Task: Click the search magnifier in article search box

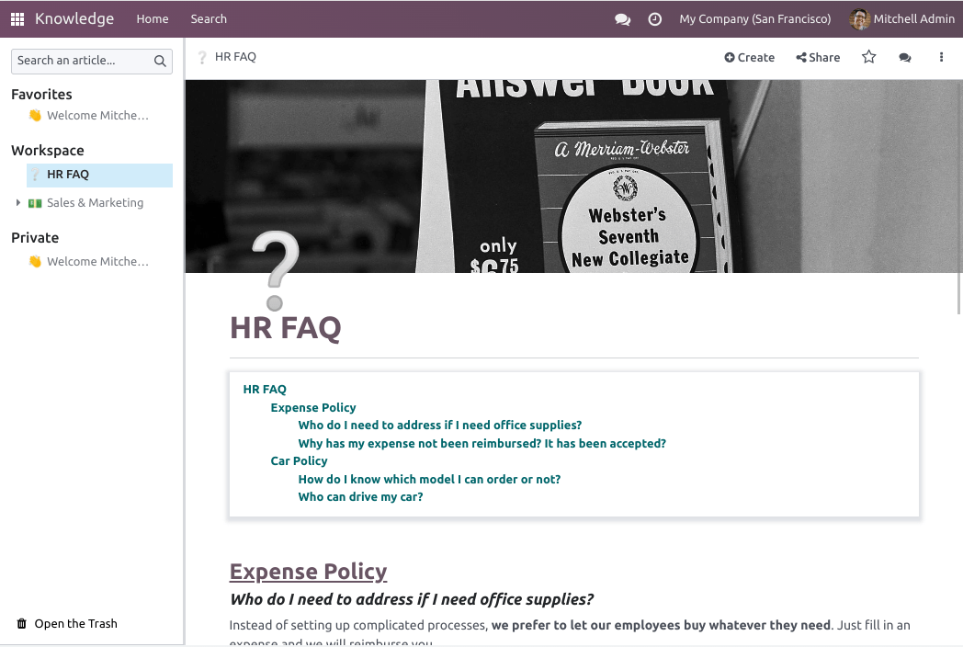Action: pos(160,61)
